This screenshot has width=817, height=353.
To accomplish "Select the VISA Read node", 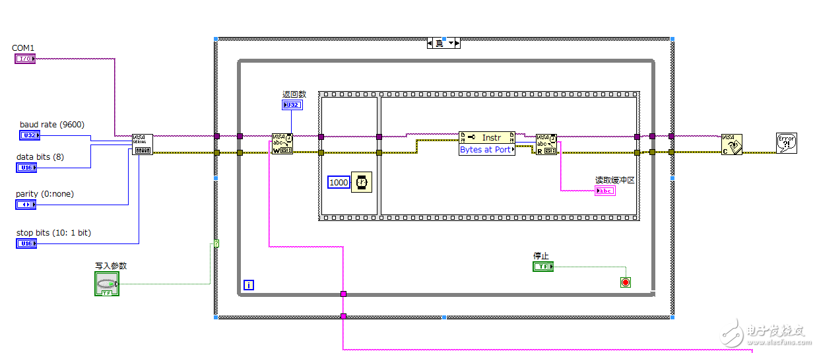I will coord(546,144).
